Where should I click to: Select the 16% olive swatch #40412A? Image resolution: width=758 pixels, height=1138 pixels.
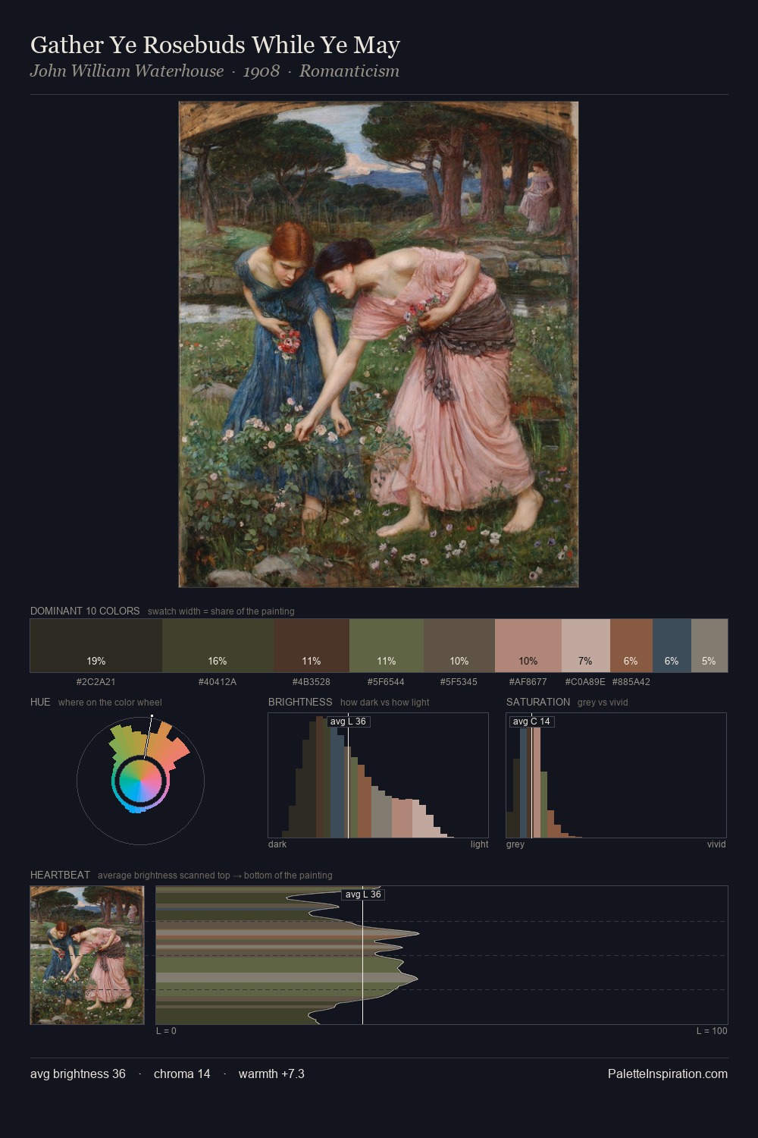pyautogui.click(x=218, y=646)
